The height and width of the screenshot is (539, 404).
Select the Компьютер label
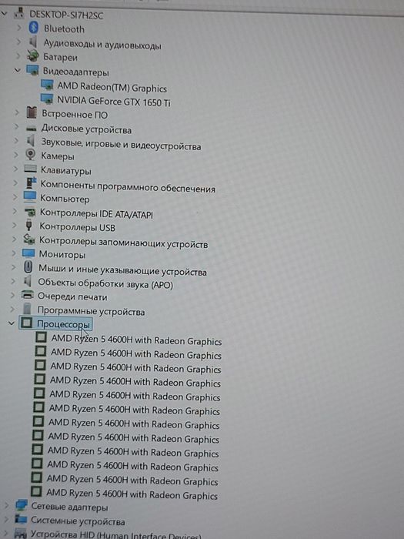point(65,199)
